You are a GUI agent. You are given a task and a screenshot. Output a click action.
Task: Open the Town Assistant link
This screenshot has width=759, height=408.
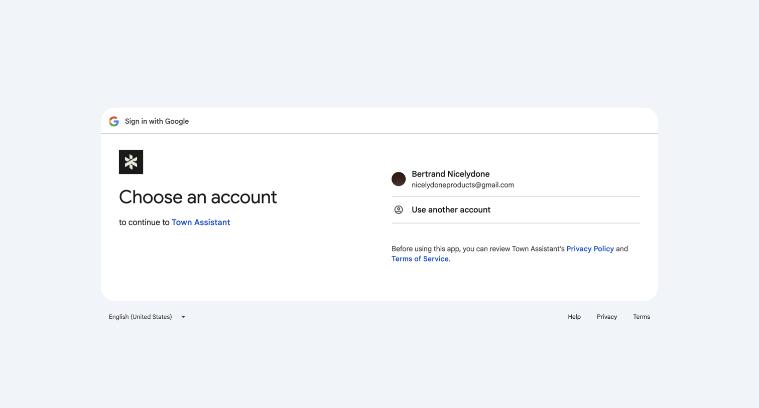[x=201, y=223]
